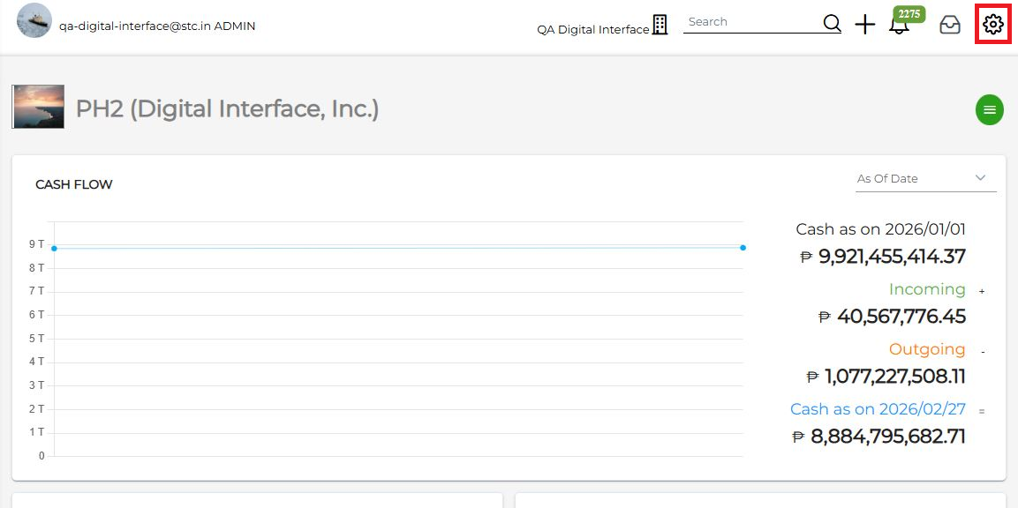The height and width of the screenshot is (508, 1018).
Task: Open the notifications bell
Action: tap(899, 26)
